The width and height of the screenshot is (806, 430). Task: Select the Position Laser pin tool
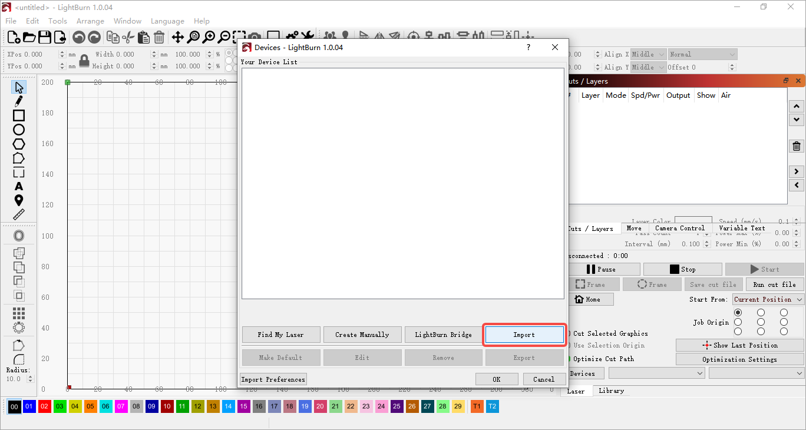(19, 200)
